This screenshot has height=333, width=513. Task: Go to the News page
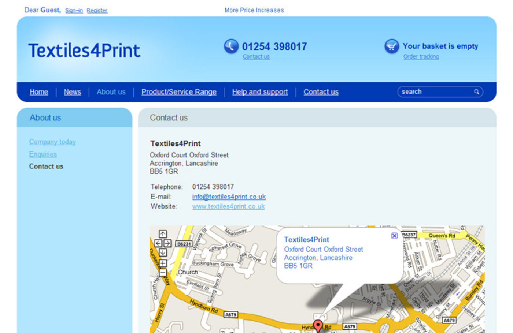click(72, 92)
